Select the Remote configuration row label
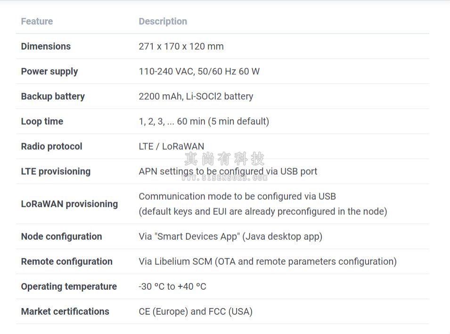 coord(66,261)
